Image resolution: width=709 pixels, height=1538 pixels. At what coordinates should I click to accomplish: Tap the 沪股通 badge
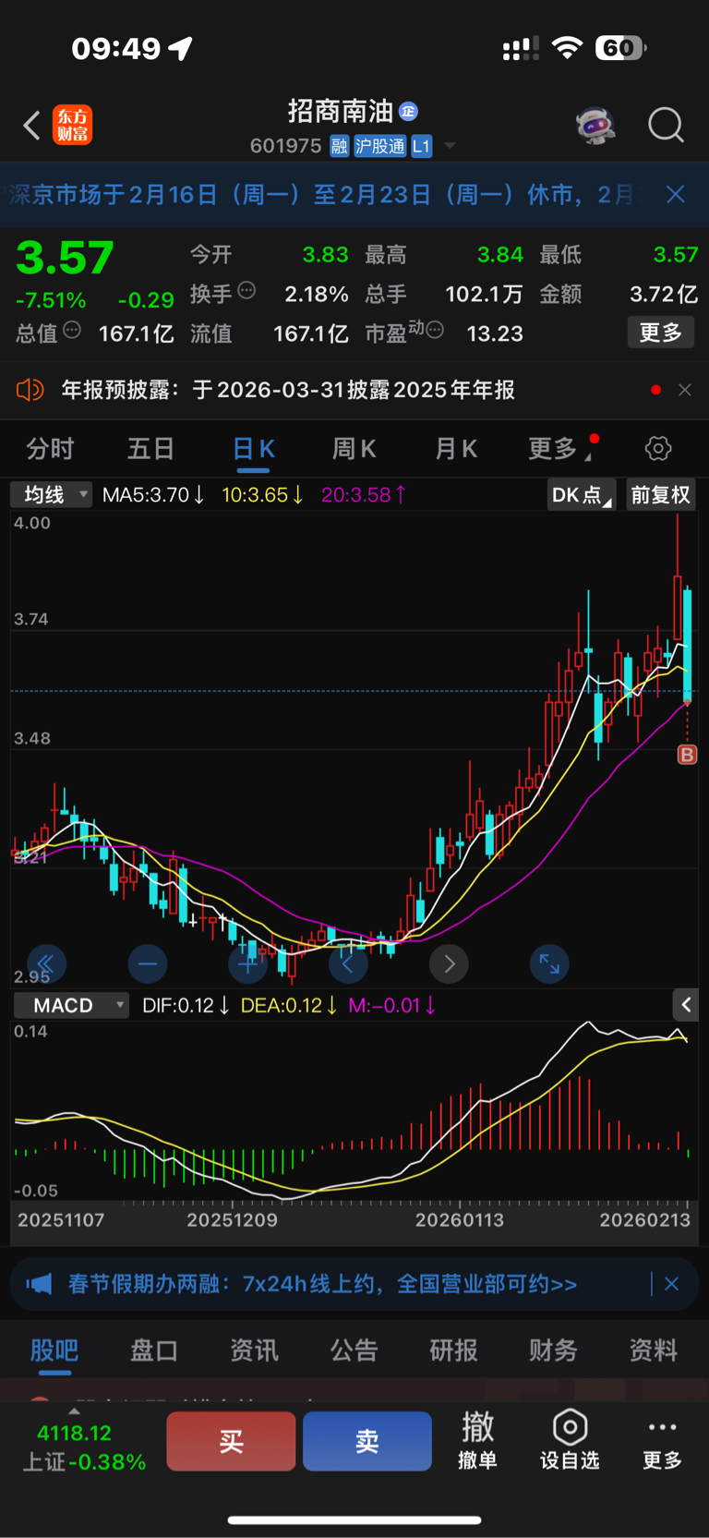point(379,146)
